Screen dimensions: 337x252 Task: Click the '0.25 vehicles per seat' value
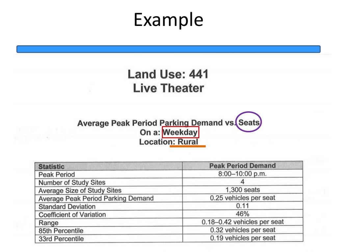click(243, 198)
